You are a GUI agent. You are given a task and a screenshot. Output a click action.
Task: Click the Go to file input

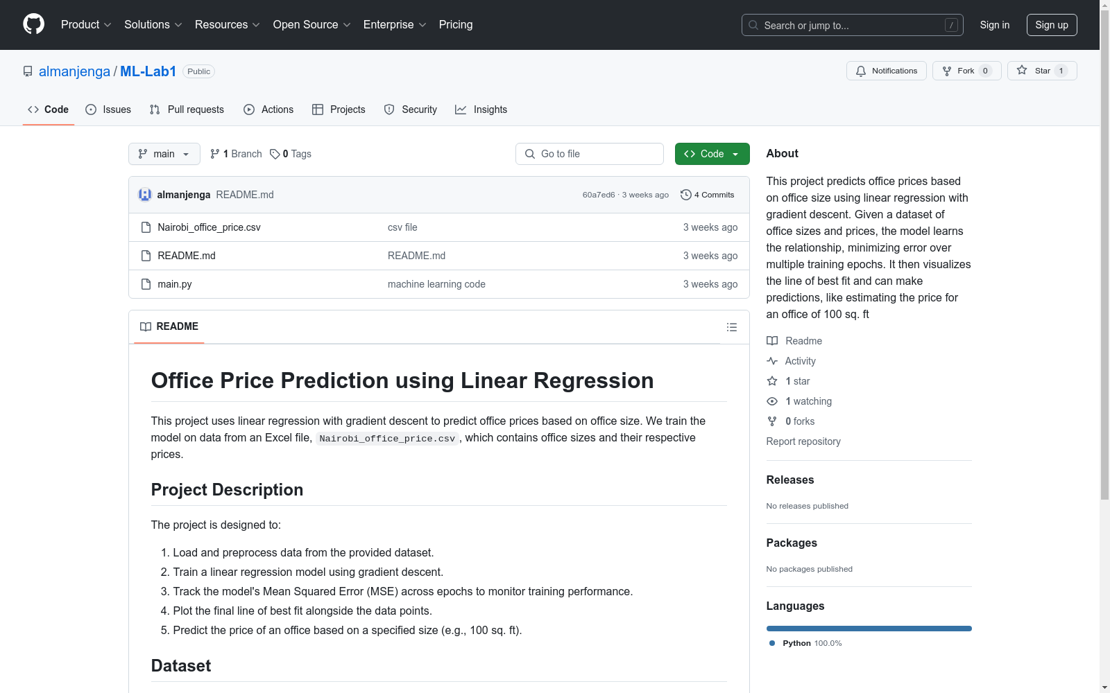pyautogui.click(x=590, y=154)
